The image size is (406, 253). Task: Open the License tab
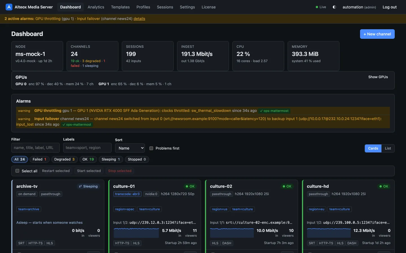(209, 7)
